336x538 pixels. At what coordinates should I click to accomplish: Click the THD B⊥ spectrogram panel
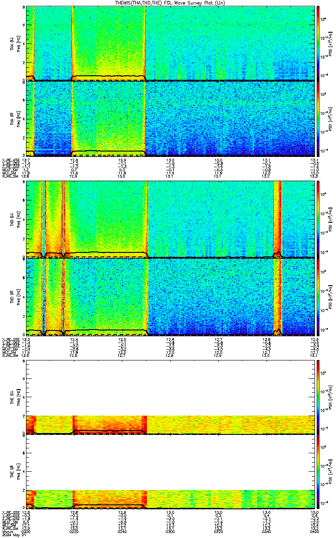(x=170, y=220)
